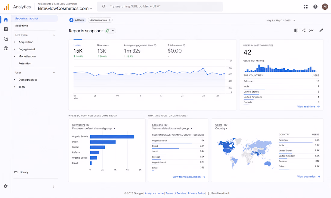Image resolution: width=331 pixels, height=198 pixels.
Task: Click Pakistan row in Top Countries
Action: click(x=281, y=82)
